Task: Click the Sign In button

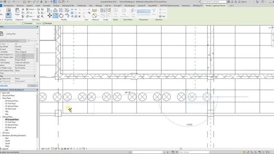Action: click(x=243, y=2)
